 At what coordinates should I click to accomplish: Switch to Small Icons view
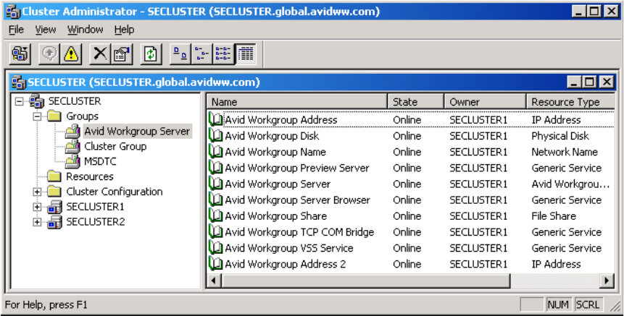202,54
